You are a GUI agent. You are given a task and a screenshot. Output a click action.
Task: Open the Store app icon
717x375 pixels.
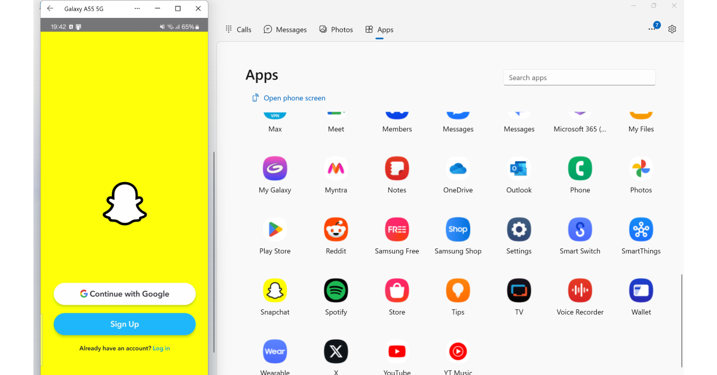pos(397,290)
